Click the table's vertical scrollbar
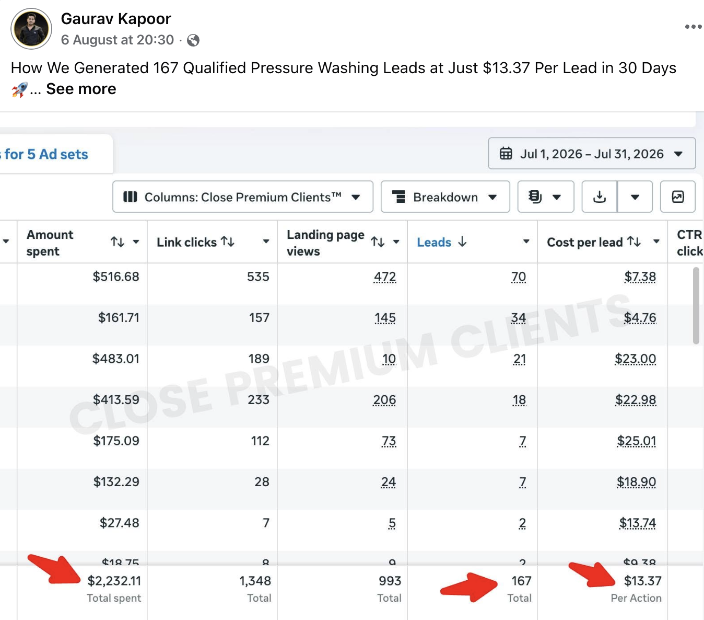Image resolution: width=704 pixels, height=620 pixels. tap(696, 305)
